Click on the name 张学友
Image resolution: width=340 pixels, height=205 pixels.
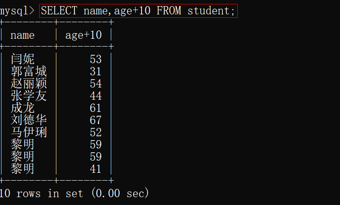pyautogui.click(x=29, y=95)
